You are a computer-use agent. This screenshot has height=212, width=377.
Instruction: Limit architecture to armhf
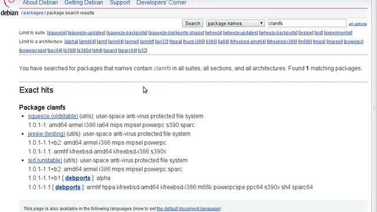pyautogui.click(x=147, y=42)
